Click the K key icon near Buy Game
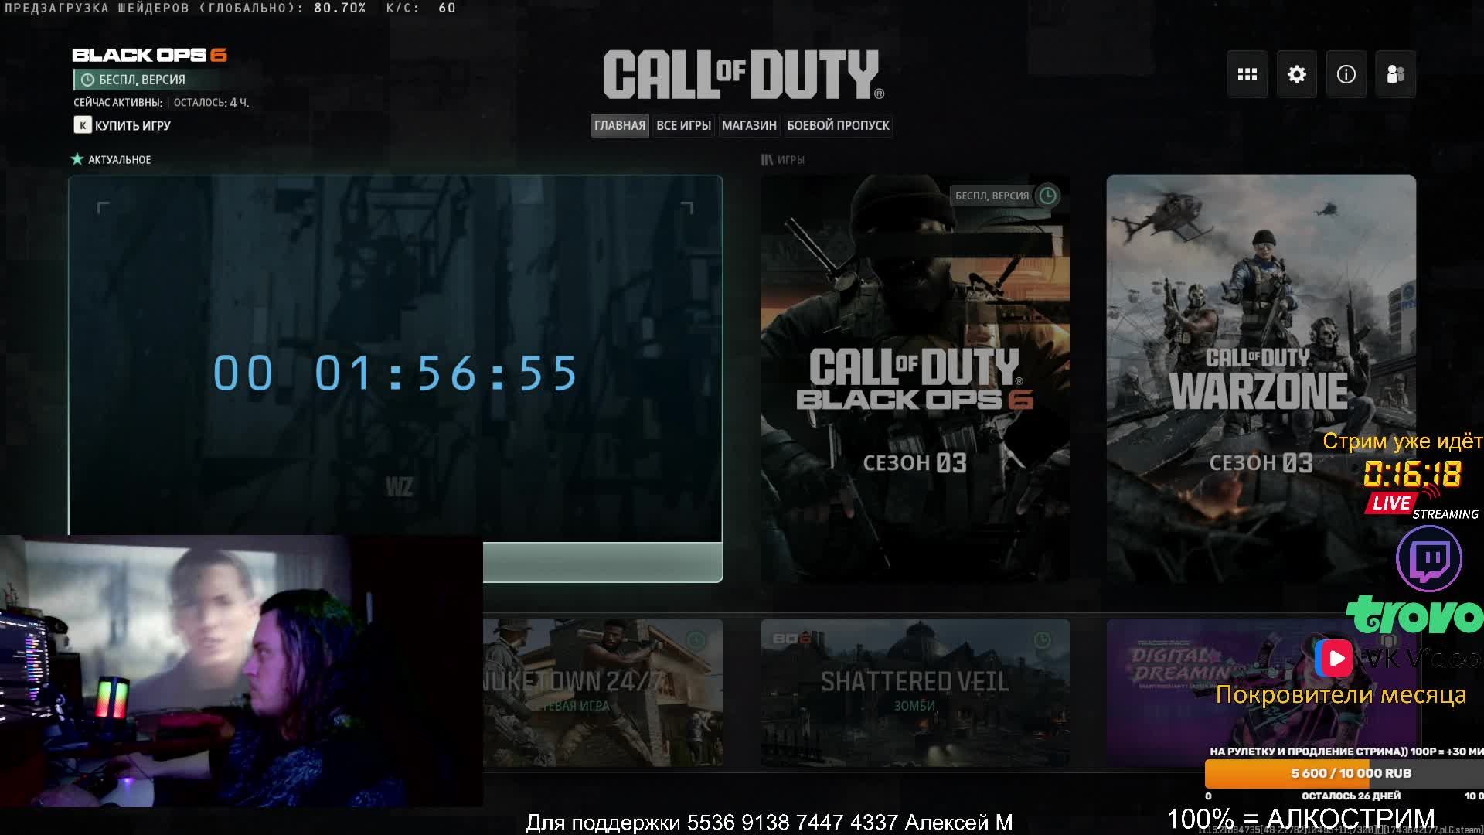Image resolution: width=1484 pixels, height=835 pixels. tap(83, 125)
